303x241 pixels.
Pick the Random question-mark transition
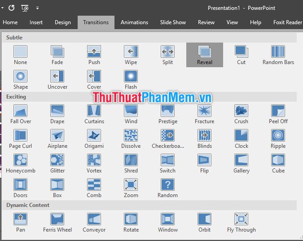click(x=168, y=188)
